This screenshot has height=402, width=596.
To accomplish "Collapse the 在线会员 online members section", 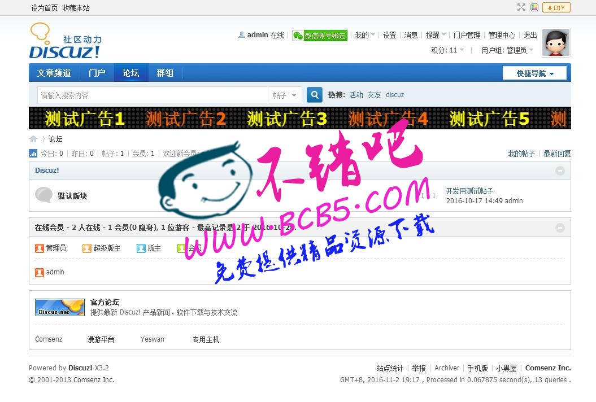I will tap(560, 228).
